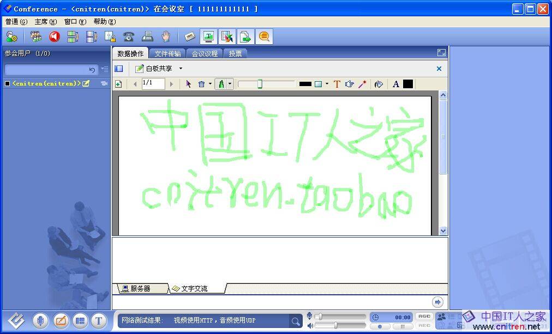
Task: Close the whiteboard sharing panel
Action: 439,69
